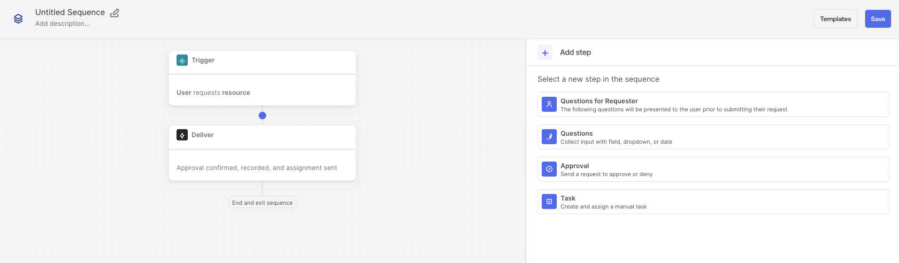Click the black lightning Deliver icon
Viewport: 899px width, 263px height.
[182, 135]
